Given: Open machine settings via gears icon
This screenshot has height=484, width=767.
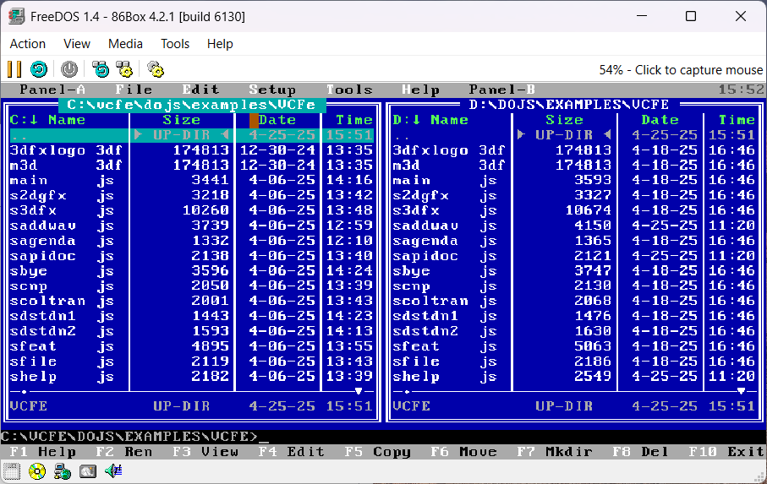Looking at the screenshot, I should pyautogui.click(x=156, y=69).
